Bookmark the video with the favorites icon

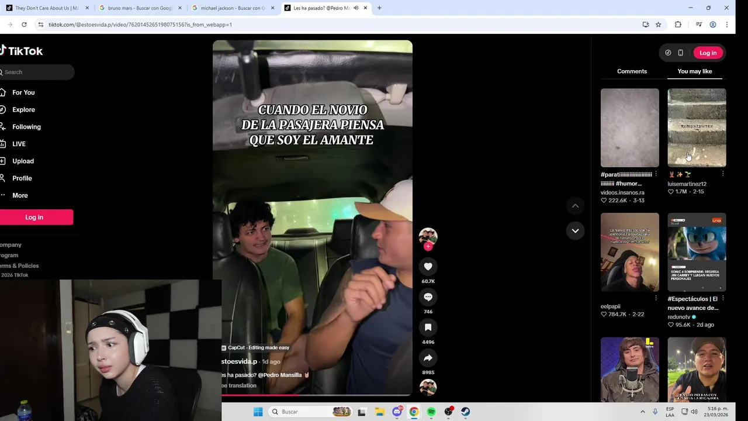click(428, 327)
